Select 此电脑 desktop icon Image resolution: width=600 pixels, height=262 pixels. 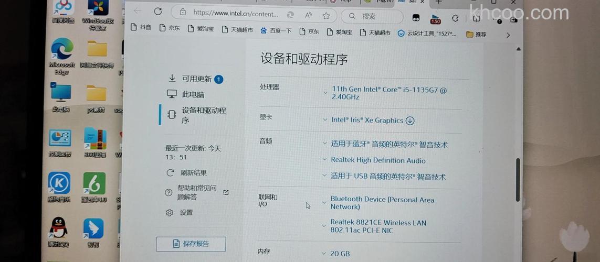click(x=61, y=97)
